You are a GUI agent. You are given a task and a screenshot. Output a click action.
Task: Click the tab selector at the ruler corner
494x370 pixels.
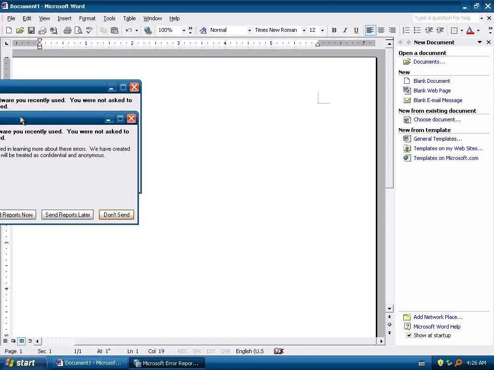pyautogui.click(x=7, y=43)
